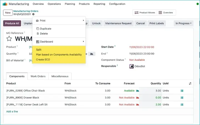Image resolution: width=200 pixels, height=125 pixels.
Task: Click the Maintenance Request button
Action: pyautogui.click(x=118, y=24)
